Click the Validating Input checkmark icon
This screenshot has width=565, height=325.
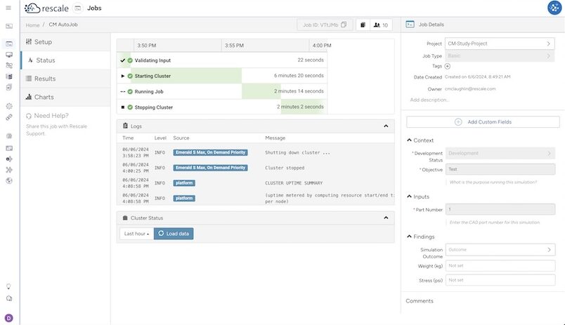[x=122, y=60]
